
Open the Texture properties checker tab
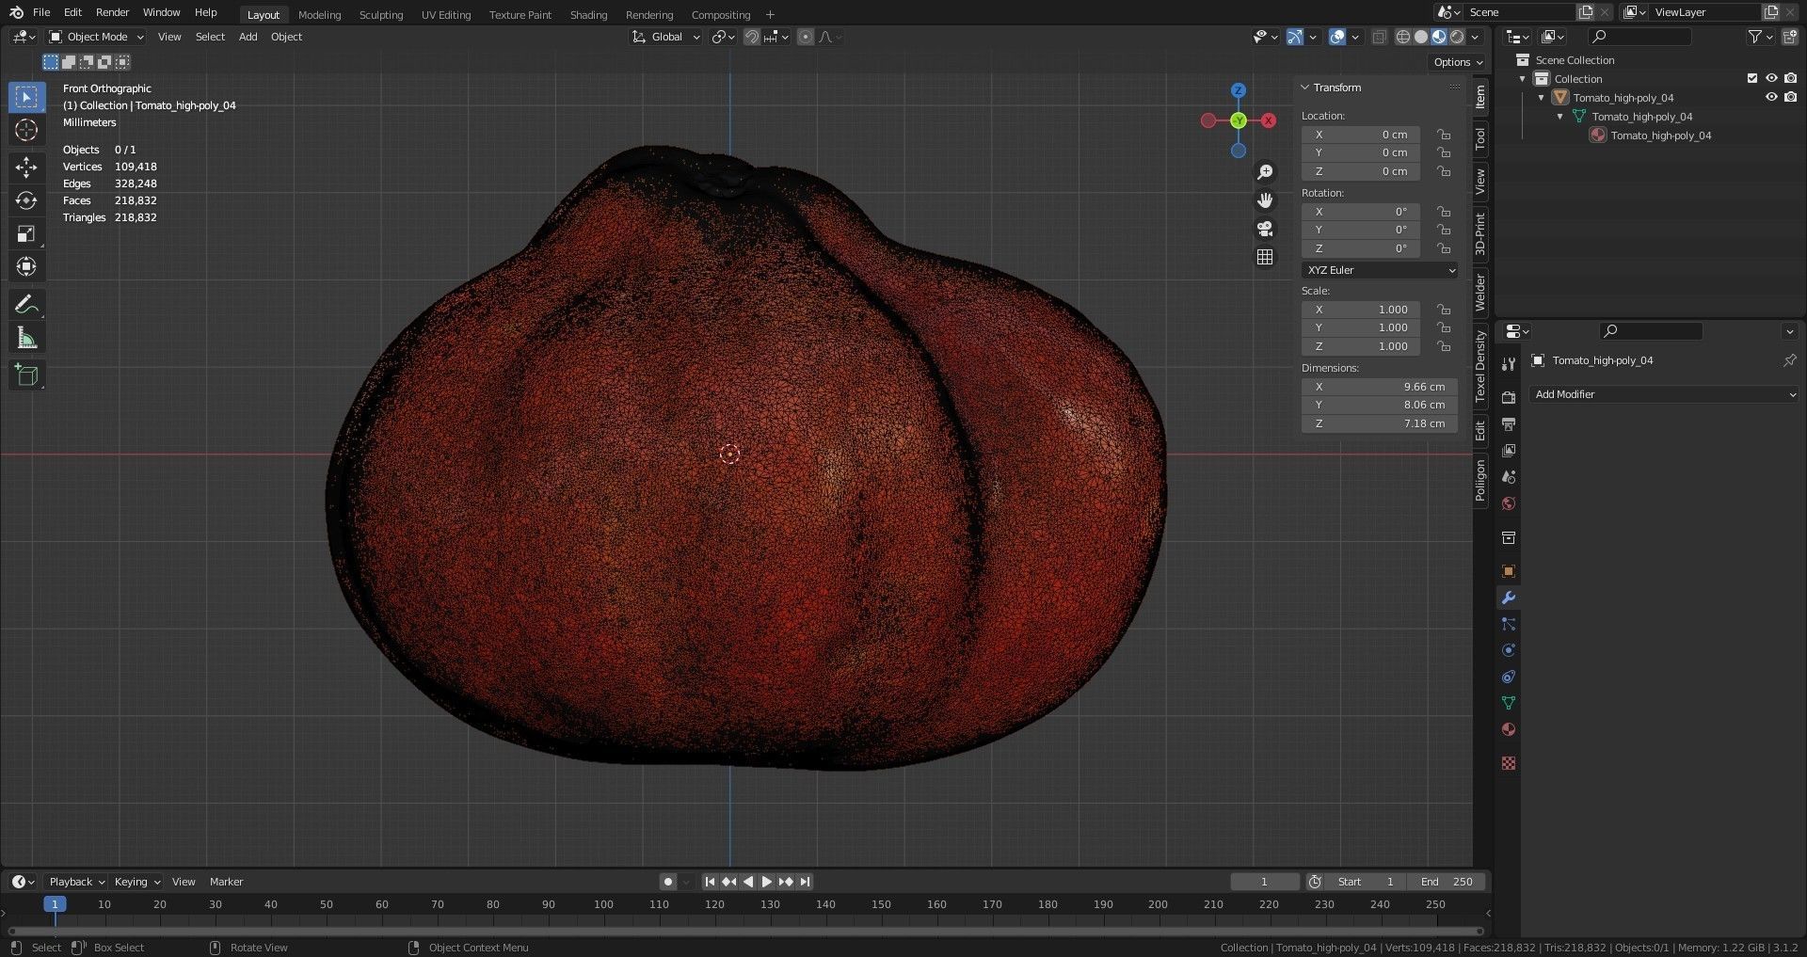(x=1508, y=764)
